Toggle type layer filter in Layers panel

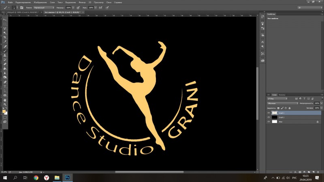tap(305, 99)
